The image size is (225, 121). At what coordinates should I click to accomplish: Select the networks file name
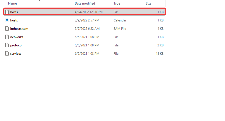pyautogui.click(x=17, y=37)
